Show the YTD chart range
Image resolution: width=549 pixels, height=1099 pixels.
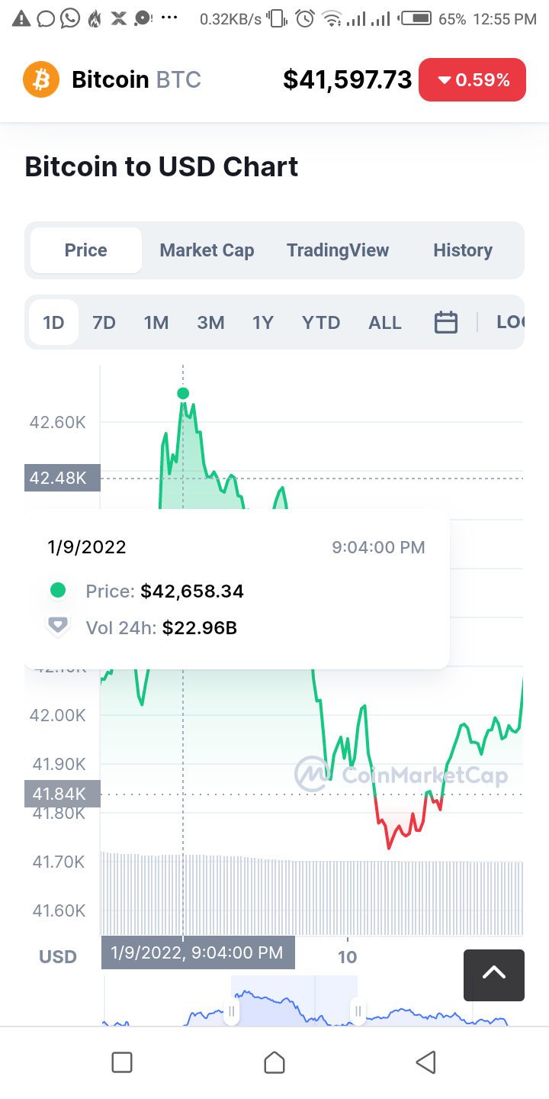(x=321, y=323)
